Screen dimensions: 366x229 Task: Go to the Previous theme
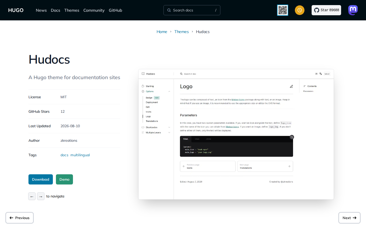[20, 218]
